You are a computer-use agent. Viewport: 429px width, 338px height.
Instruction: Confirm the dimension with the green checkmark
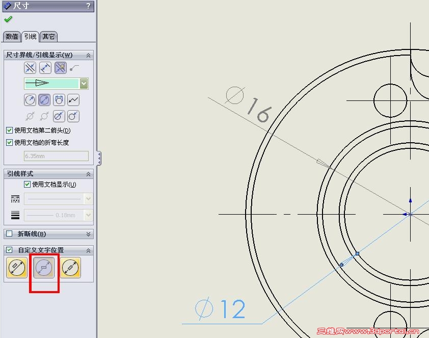(x=8, y=19)
